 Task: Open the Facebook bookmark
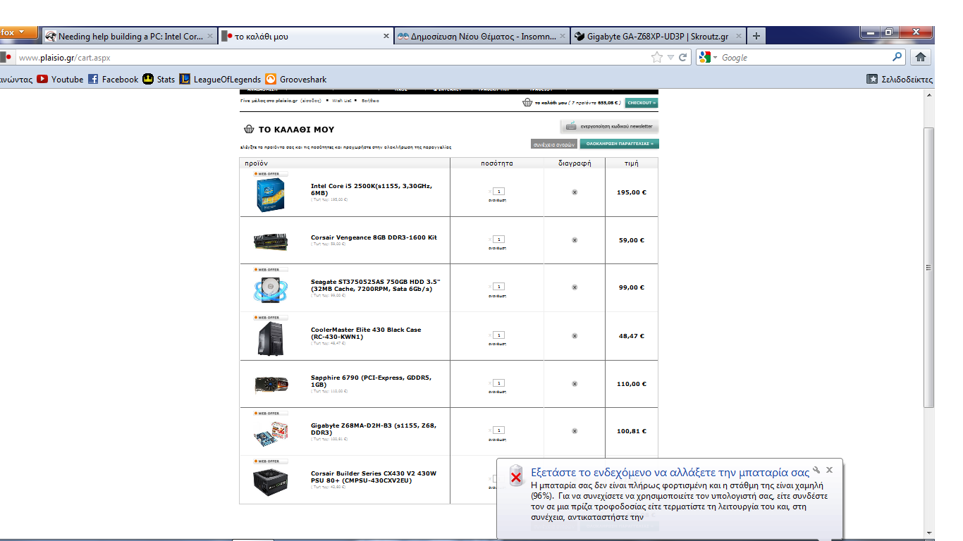(x=113, y=80)
